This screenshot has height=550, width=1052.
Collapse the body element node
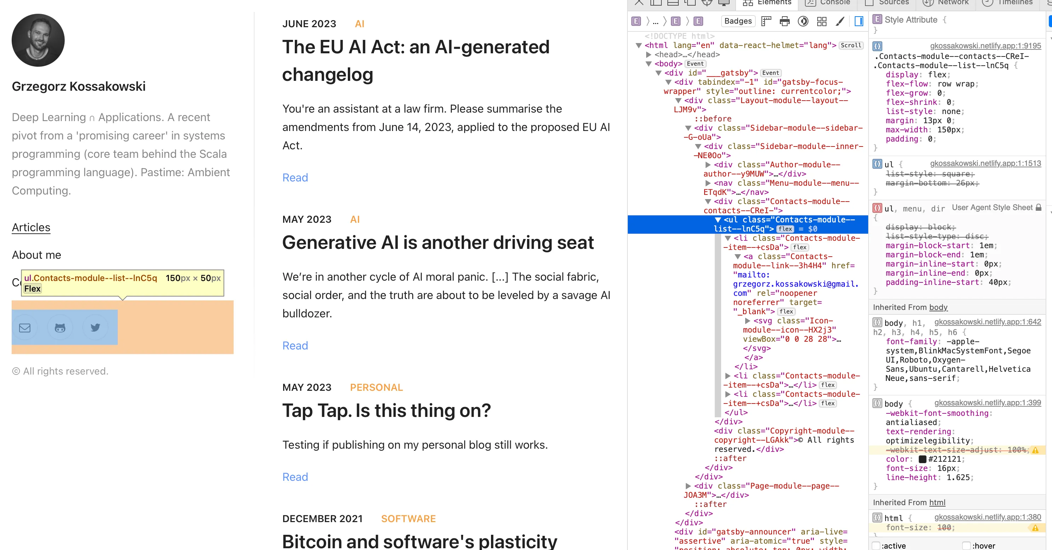tap(649, 64)
